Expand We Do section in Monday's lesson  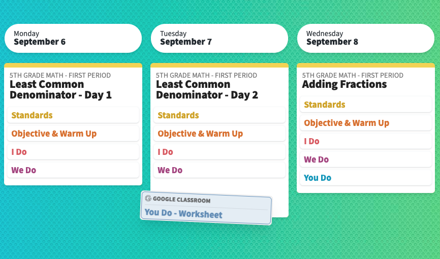(x=73, y=170)
